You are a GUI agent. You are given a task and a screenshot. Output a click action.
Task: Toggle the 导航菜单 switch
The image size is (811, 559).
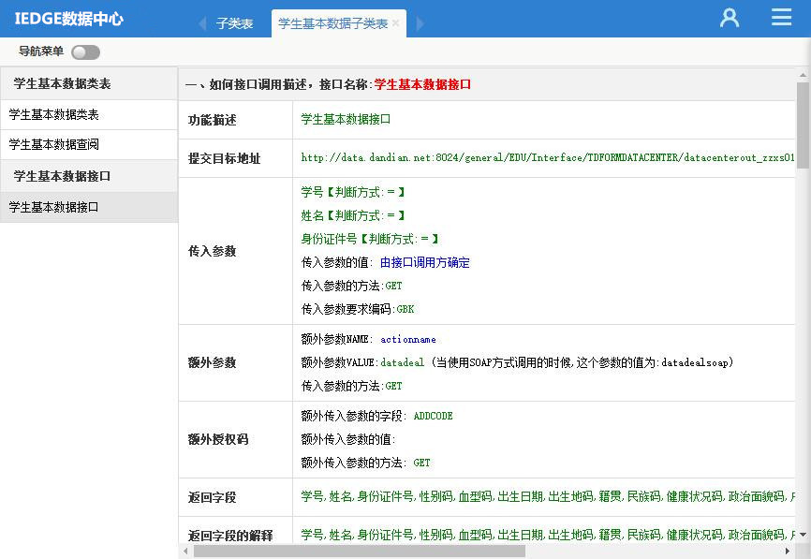[x=86, y=52]
